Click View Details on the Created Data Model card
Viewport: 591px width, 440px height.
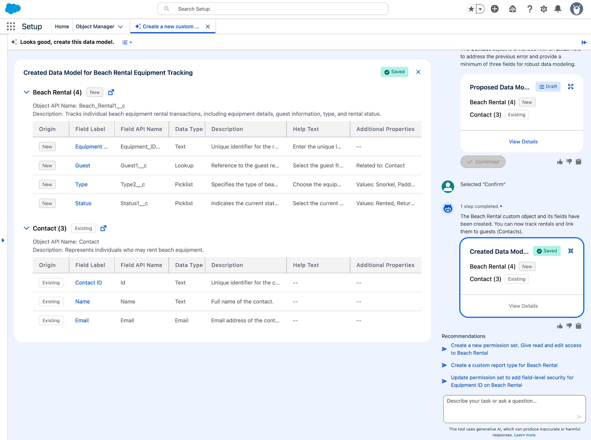[523, 306]
